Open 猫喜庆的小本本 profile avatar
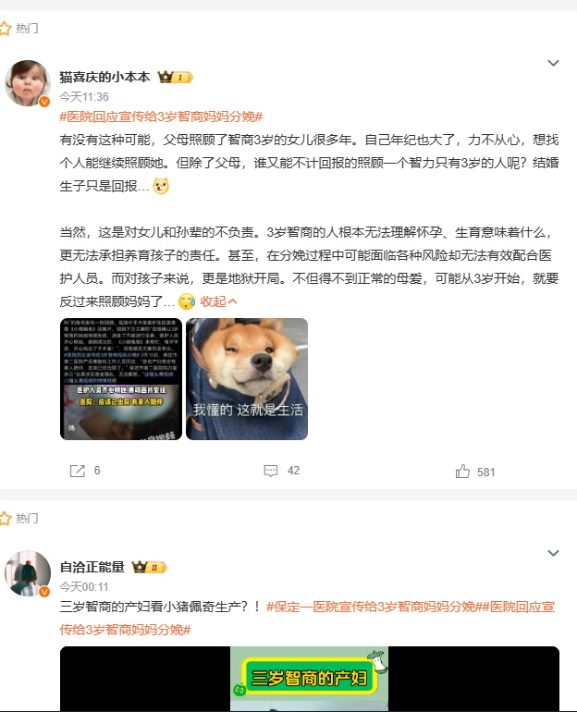577x712 pixels. point(28,83)
